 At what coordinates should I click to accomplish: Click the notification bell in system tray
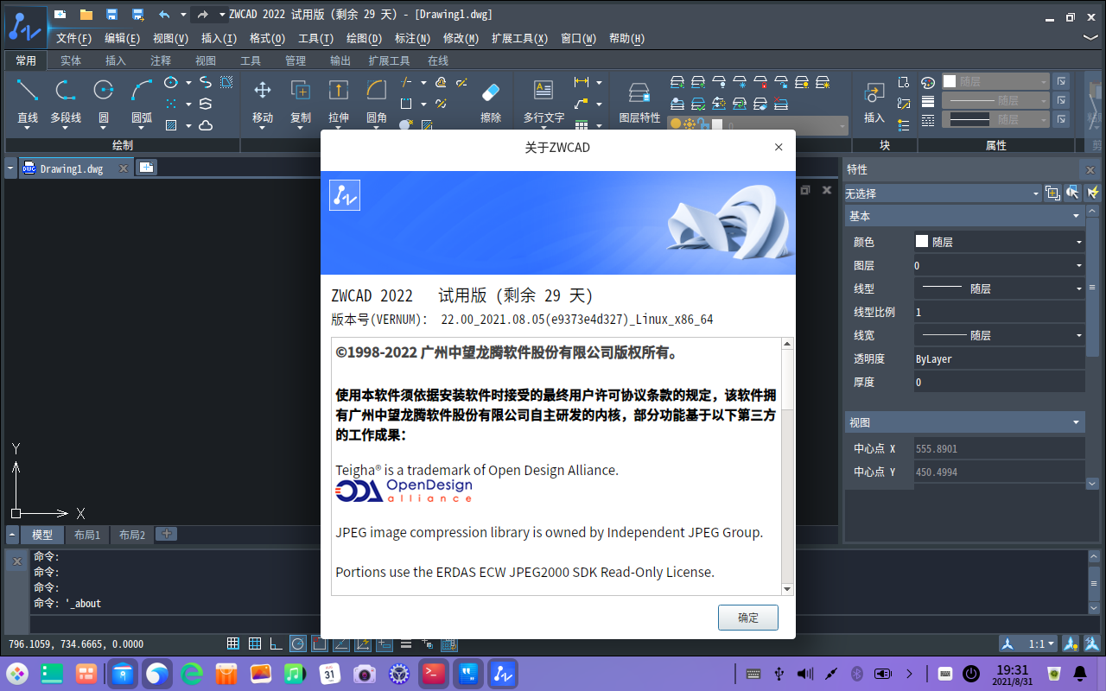pyautogui.click(x=1080, y=673)
